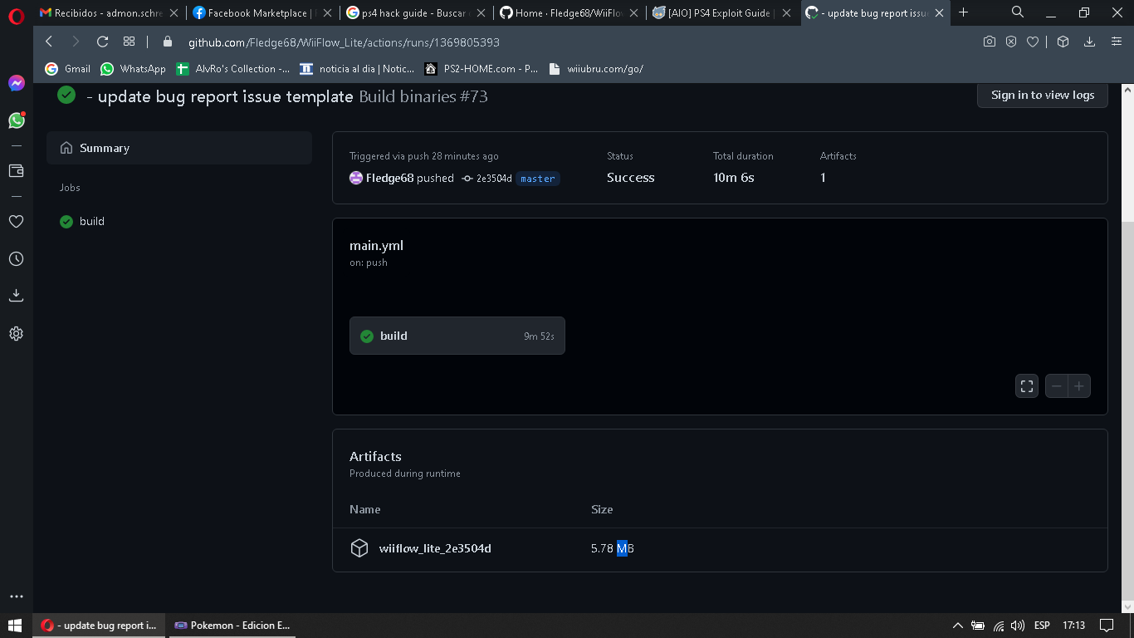This screenshot has height=638, width=1134.
Task: Add page to bookmarks with address-bar heart
Action: pos(1033,42)
